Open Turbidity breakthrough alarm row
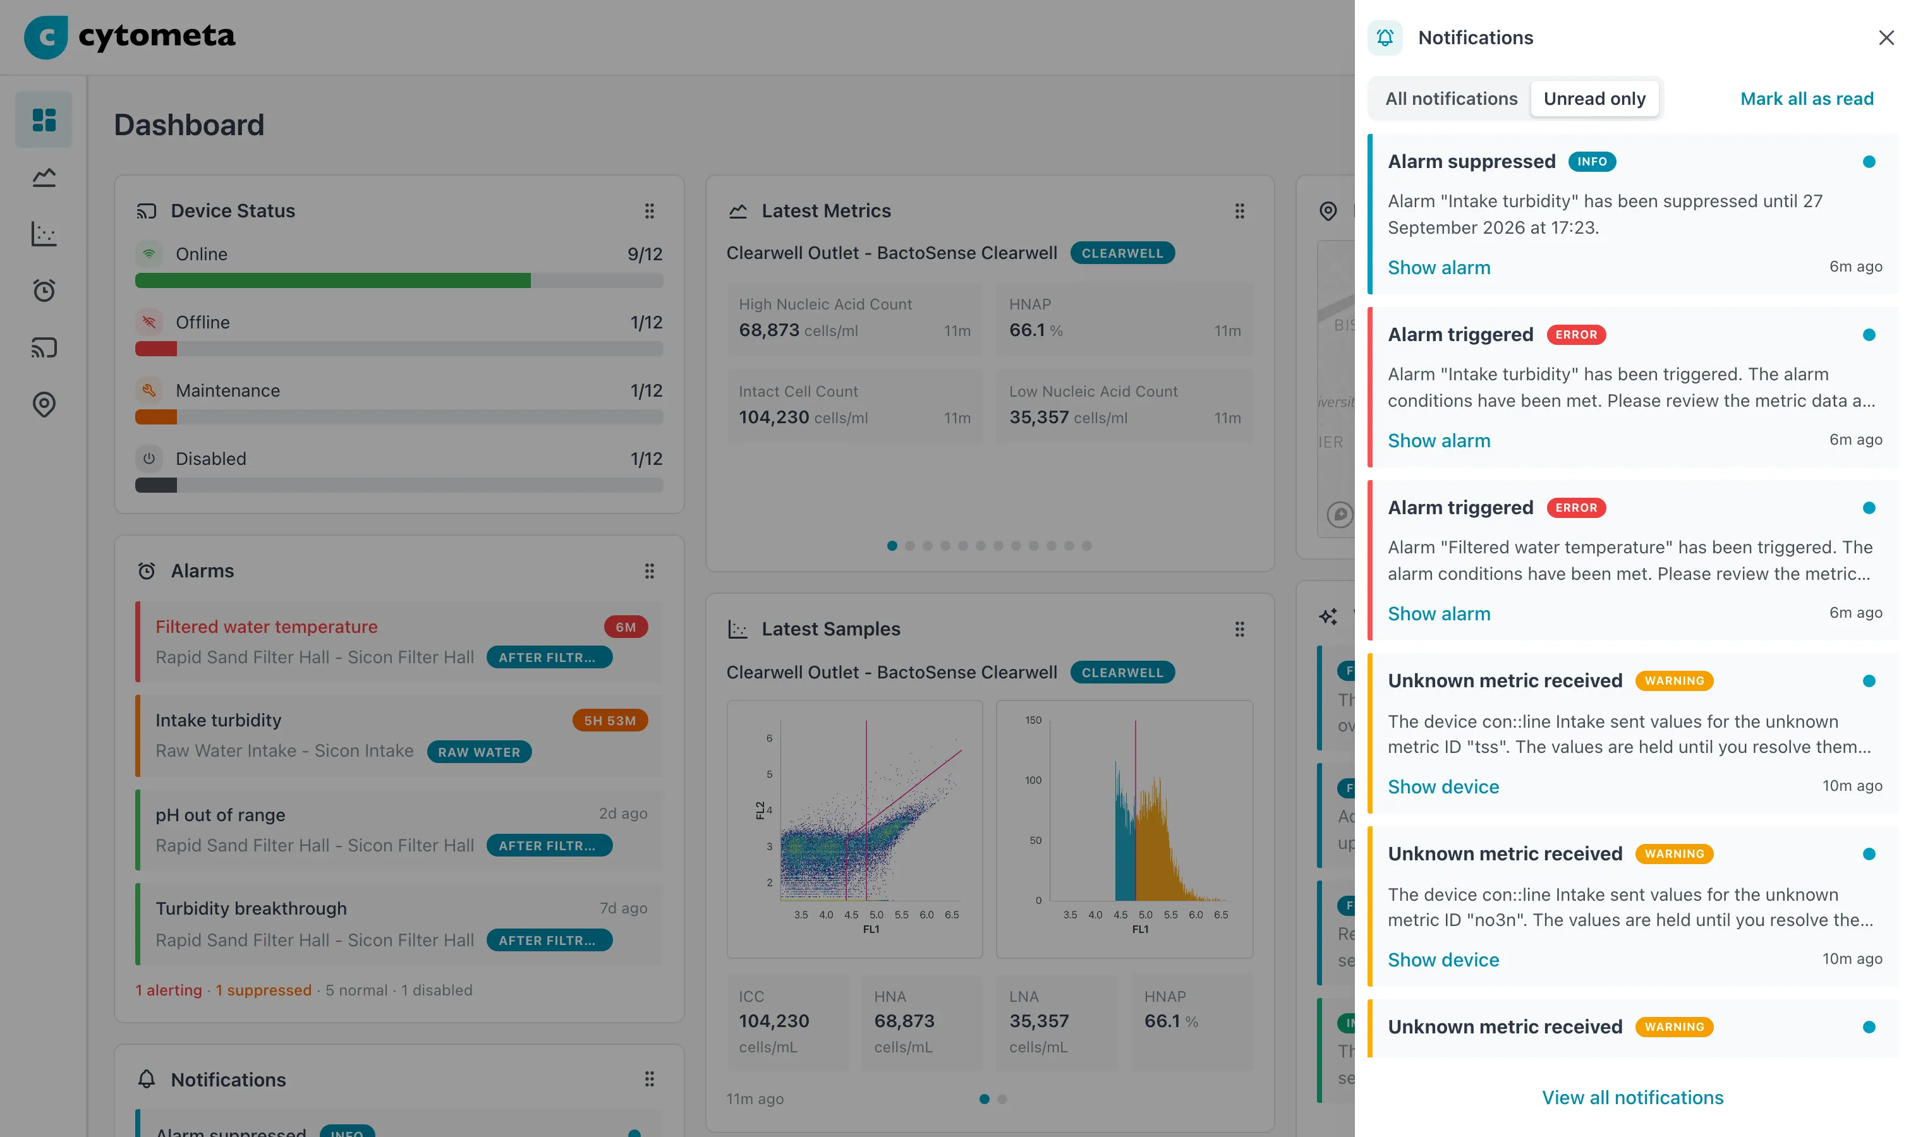Screen dimensions: 1911x1137 399,924
